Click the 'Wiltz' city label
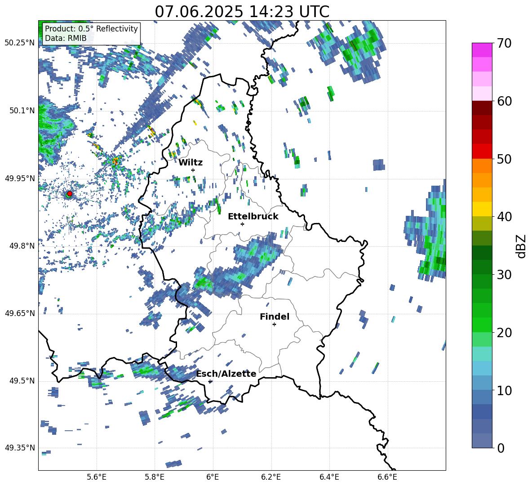 click(x=191, y=163)
